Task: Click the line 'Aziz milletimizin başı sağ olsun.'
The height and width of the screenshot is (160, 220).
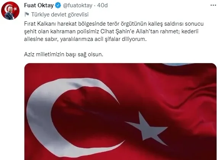Action: coord(64,54)
